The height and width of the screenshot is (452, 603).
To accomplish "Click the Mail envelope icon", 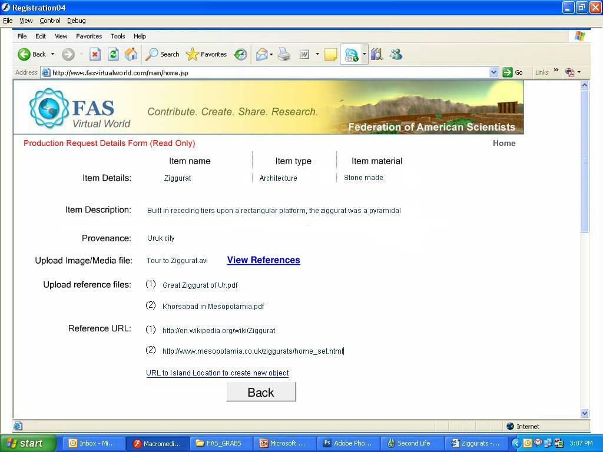I will click(262, 54).
